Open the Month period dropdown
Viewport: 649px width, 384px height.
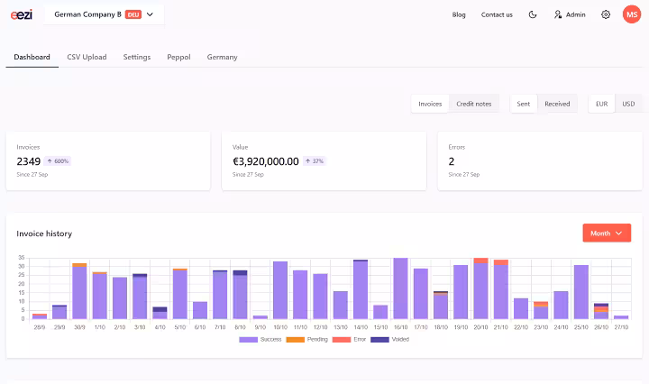pos(607,233)
